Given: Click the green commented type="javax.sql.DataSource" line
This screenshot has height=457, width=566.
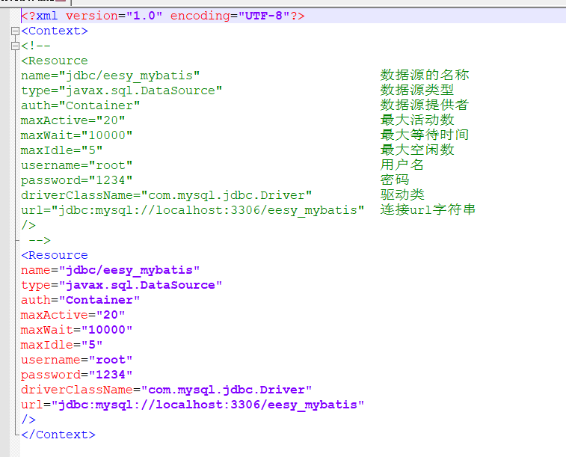Looking at the screenshot, I should pyautogui.click(x=122, y=91).
